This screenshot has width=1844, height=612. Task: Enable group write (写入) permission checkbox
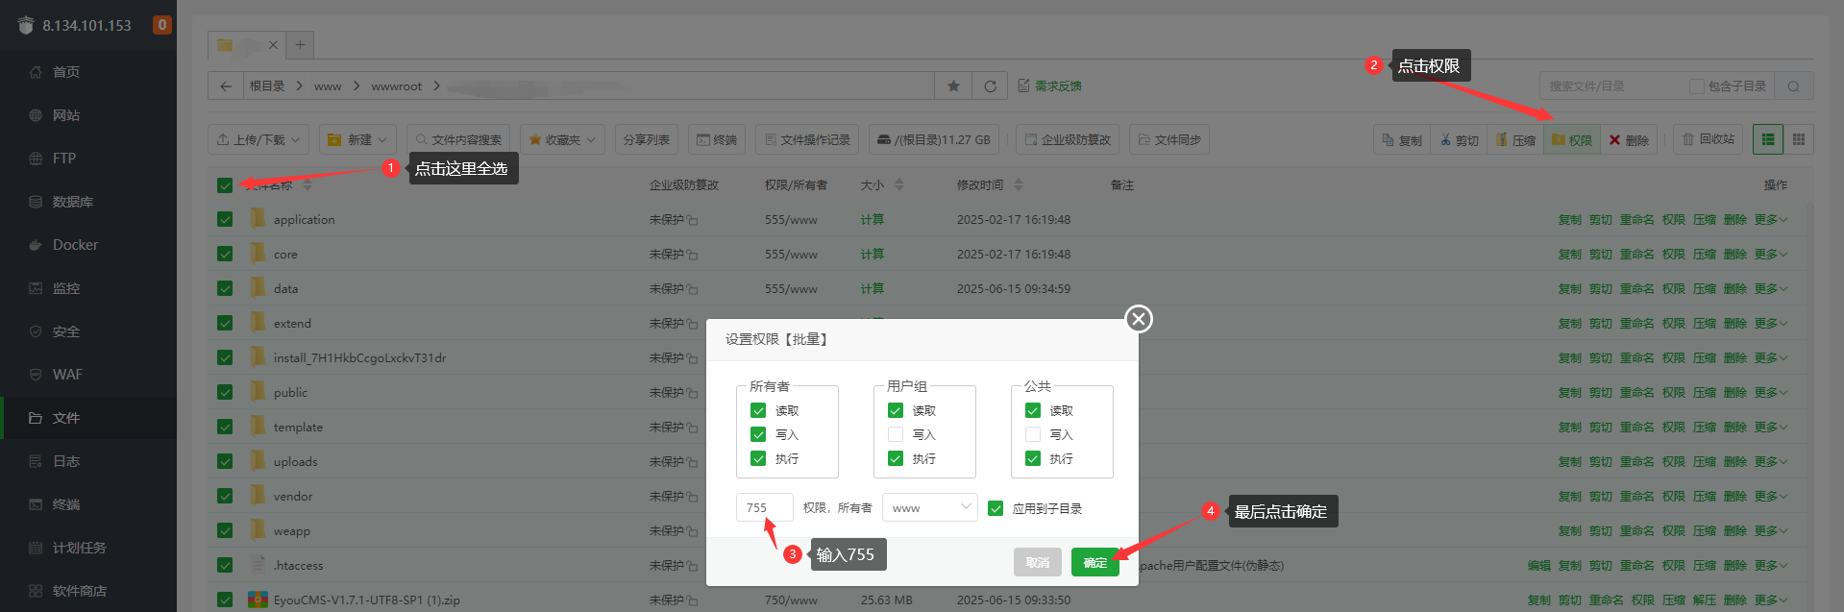(896, 434)
